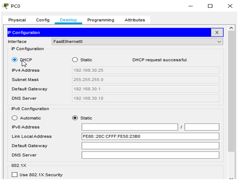Viewport: 238px width, 180px height.
Task: Select Static IPv4 configuration
Action: [x=75, y=60]
